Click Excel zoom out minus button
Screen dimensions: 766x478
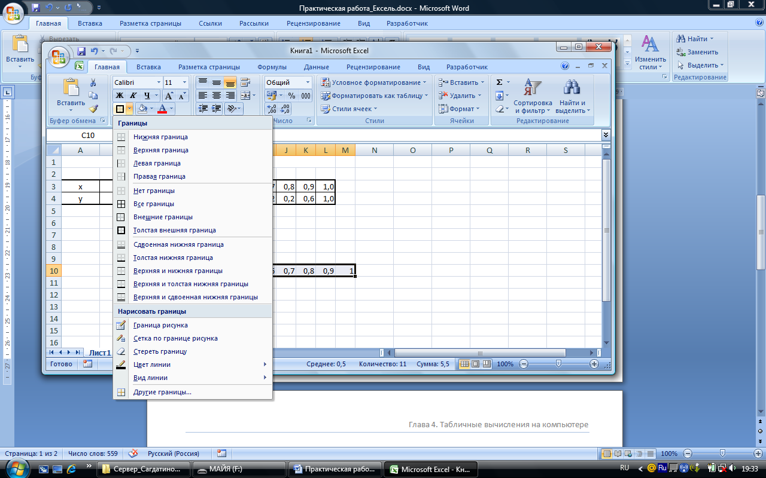(x=524, y=364)
